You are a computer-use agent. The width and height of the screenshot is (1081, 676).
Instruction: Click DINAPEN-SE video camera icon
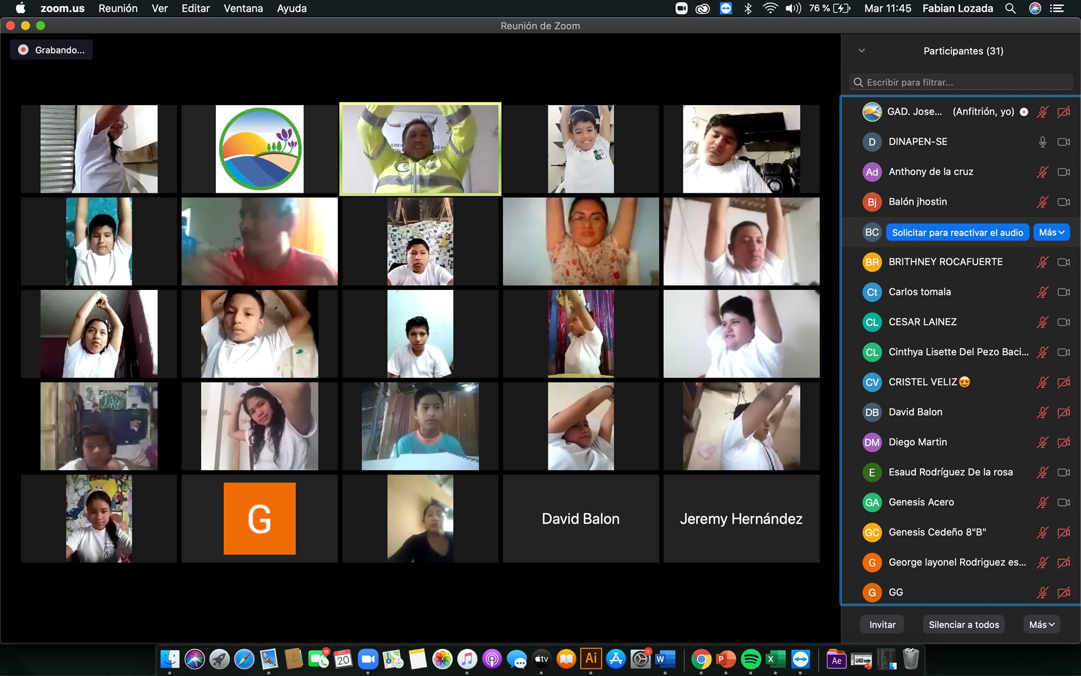click(x=1064, y=142)
